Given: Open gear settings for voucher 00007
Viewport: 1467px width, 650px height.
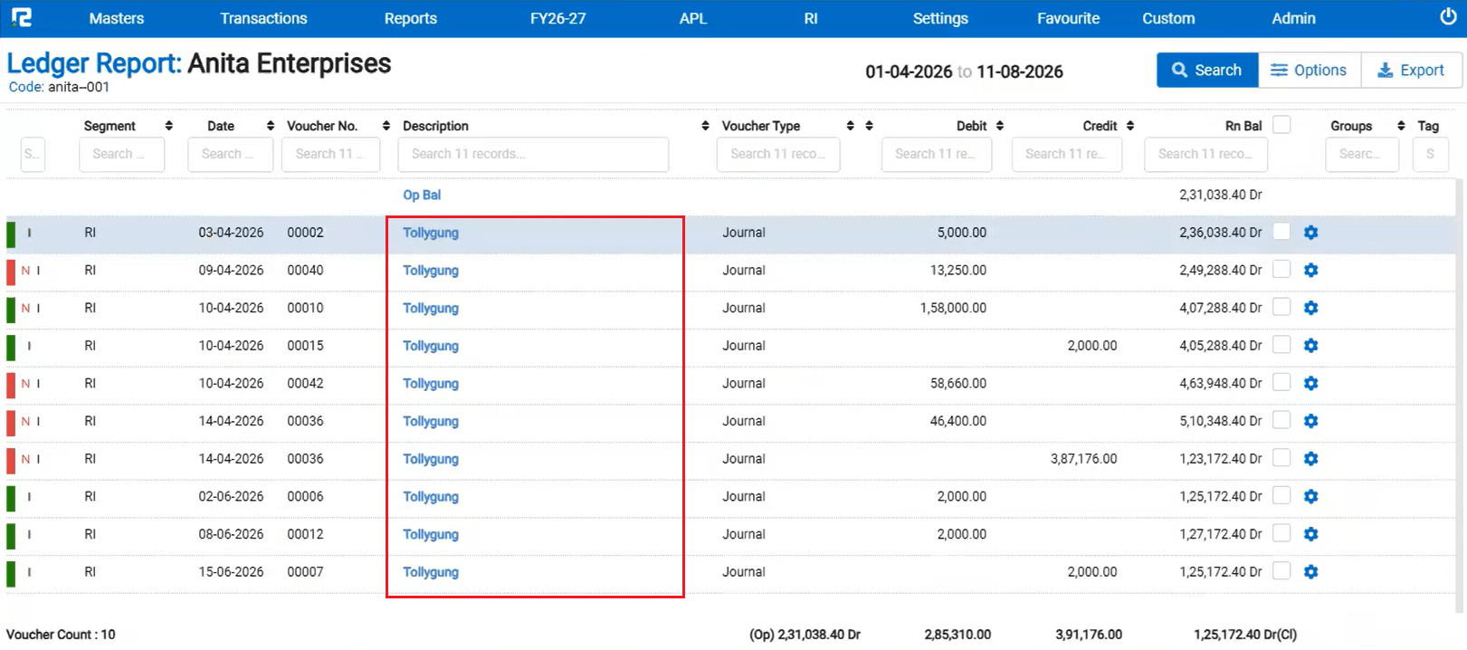Looking at the screenshot, I should [x=1310, y=572].
